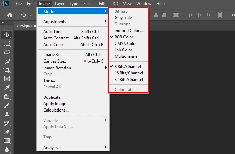Screen dimensions: 235x154
Task: Click Align right edges icon
Action: point(164,15)
